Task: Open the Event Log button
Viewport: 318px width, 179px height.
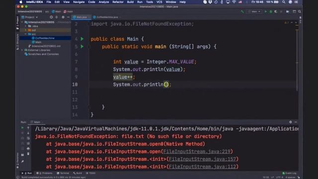Action: click(x=289, y=173)
